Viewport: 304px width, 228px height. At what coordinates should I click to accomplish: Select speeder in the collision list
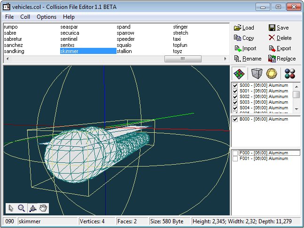[x=125, y=39]
